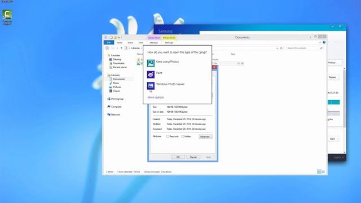The image size is (361, 203).
Task: Click Start button in Samsung window
Action: (333, 139)
